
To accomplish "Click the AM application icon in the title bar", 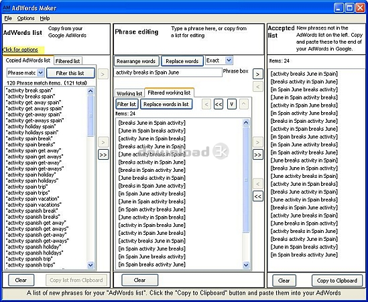I will (6, 8).
